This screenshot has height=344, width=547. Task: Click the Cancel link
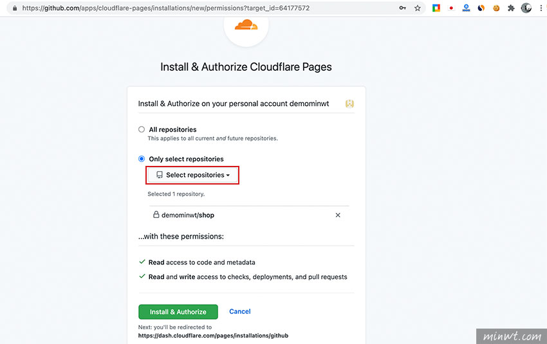[239, 312]
